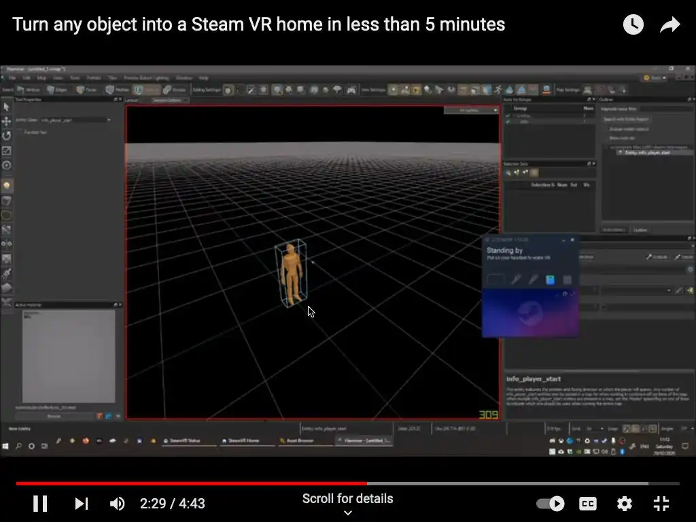The height and width of the screenshot is (522, 696).
Task: Select the orange player start model
Action: [x=291, y=273]
